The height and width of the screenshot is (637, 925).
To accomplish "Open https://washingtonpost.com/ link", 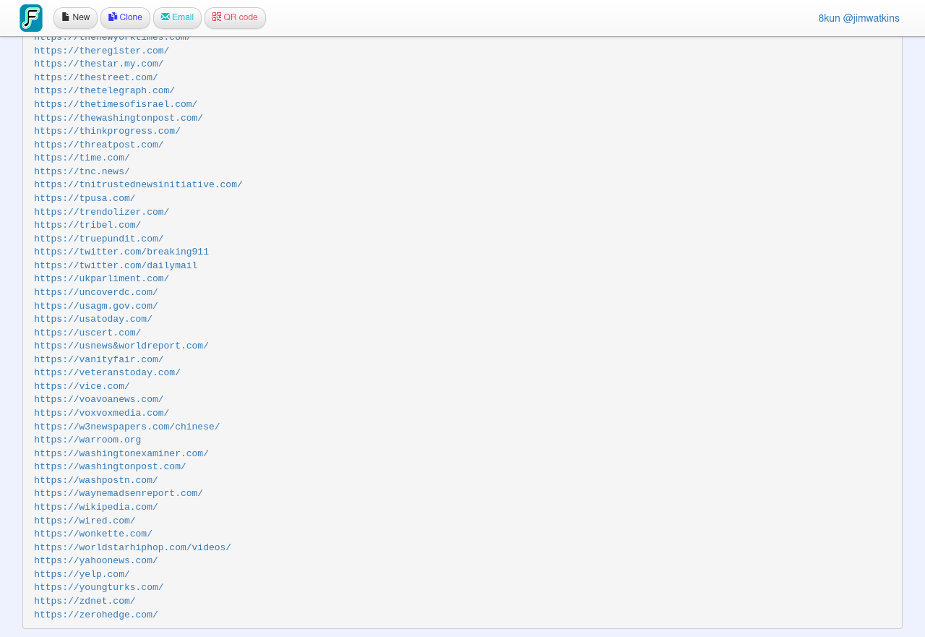I will point(111,467).
